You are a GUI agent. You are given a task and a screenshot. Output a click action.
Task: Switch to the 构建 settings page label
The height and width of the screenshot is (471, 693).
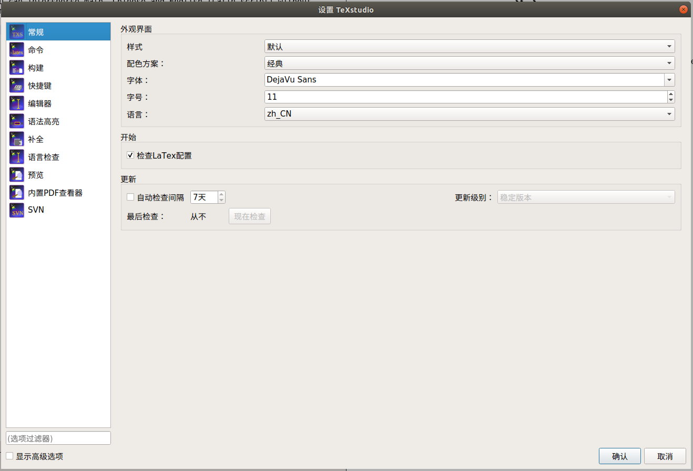[x=36, y=68]
